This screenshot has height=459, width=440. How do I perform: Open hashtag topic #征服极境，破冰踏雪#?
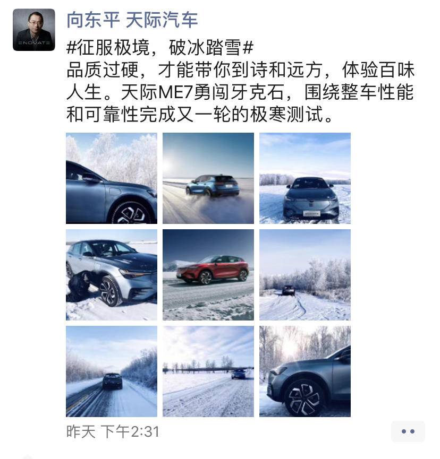160,47
